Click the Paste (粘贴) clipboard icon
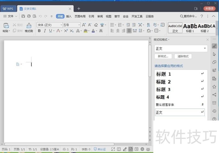Screen dimensions: 219x153 coord(6,26)
